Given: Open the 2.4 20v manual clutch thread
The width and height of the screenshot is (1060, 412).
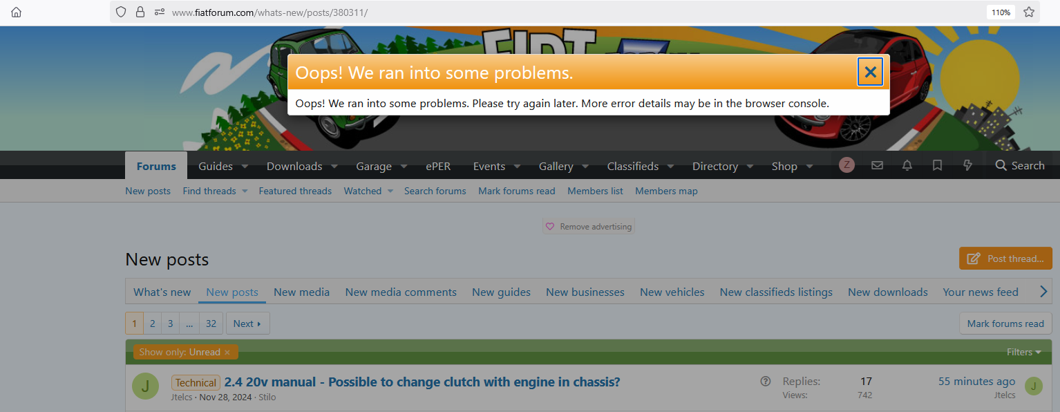Looking at the screenshot, I should point(422,382).
